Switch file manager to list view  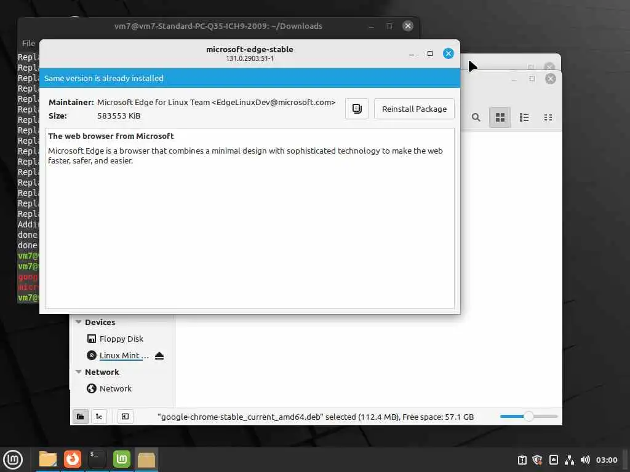click(x=524, y=117)
